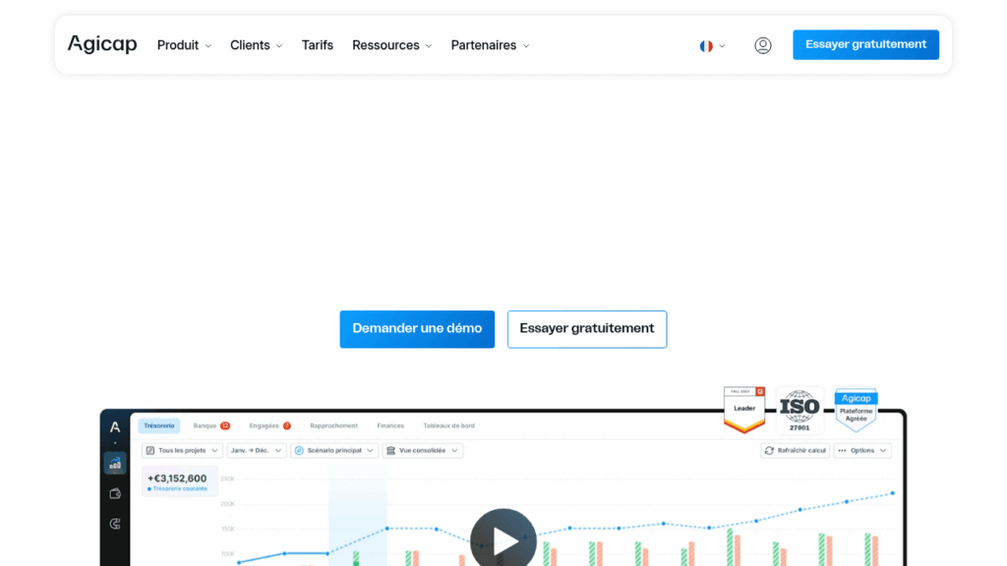The height and width of the screenshot is (566, 1007).
Task: Click the Agicap Plateforme Agréée badge
Action: click(x=856, y=410)
